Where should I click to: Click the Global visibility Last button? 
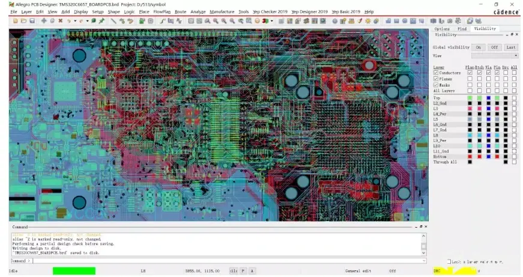[x=511, y=47]
